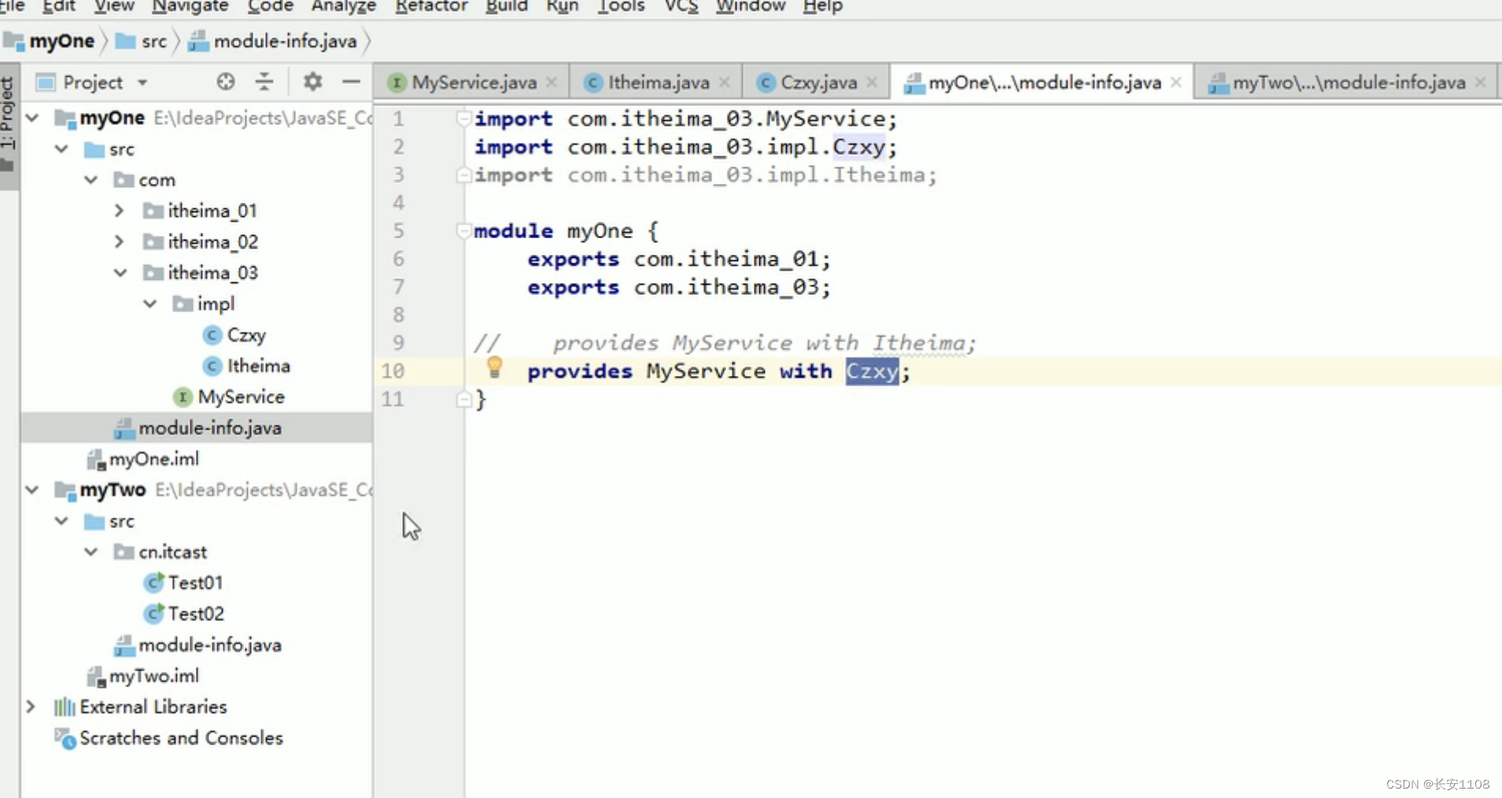Close the myOne module-info.java tab
The image size is (1502, 798).
[1176, 82]
